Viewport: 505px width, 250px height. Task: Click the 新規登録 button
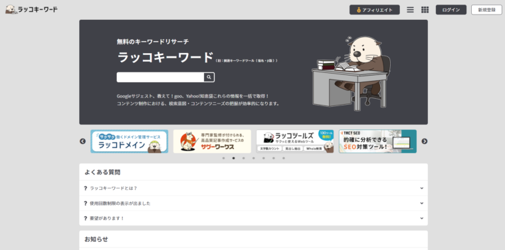click(486, 10)
